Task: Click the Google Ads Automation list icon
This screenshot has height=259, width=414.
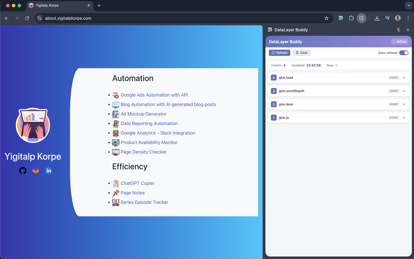Action: pyautogui.click(x=115, y=95)
